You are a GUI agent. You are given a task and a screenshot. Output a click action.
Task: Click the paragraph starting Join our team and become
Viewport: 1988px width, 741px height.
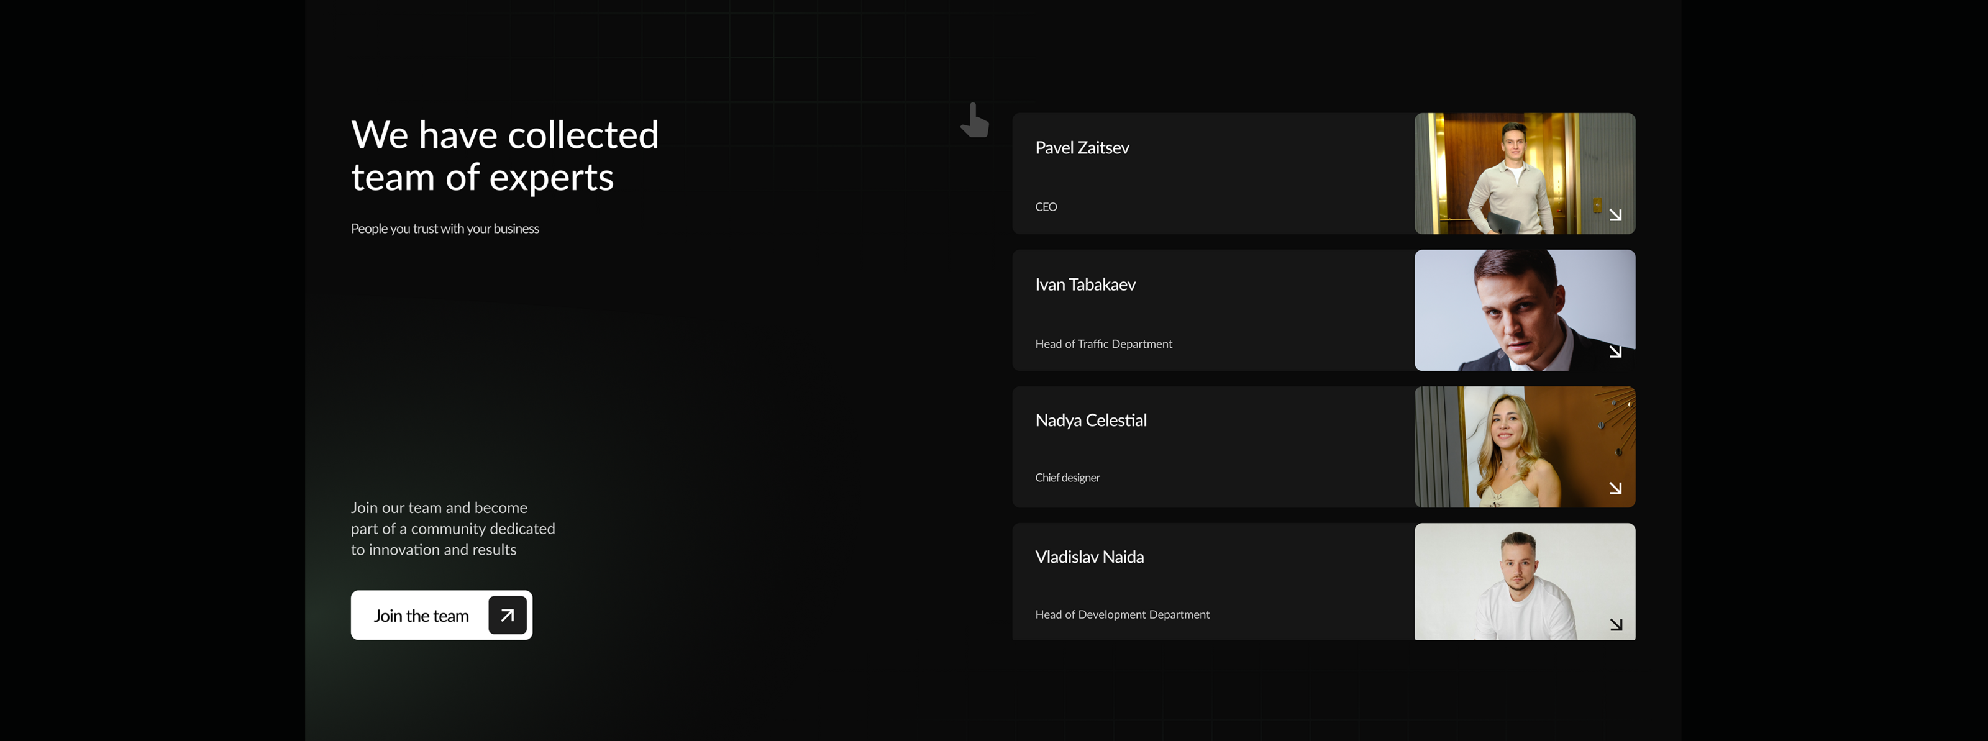click(x=453, y=529)
